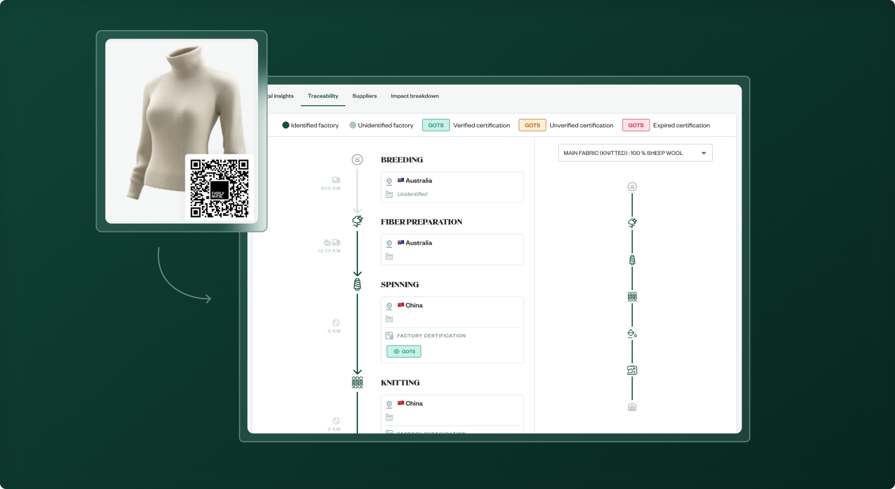Click the red Expired certification GOTS badge
895x489 pixels.
click(636, 126)
